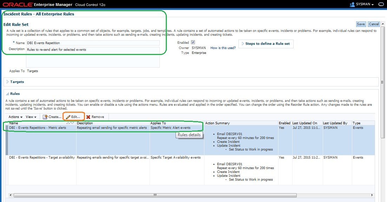Screen dimensions: 387x202
Task: Click 'Repeating email sending for specific metric alerts' cell
Action: [x=112, y=128]
